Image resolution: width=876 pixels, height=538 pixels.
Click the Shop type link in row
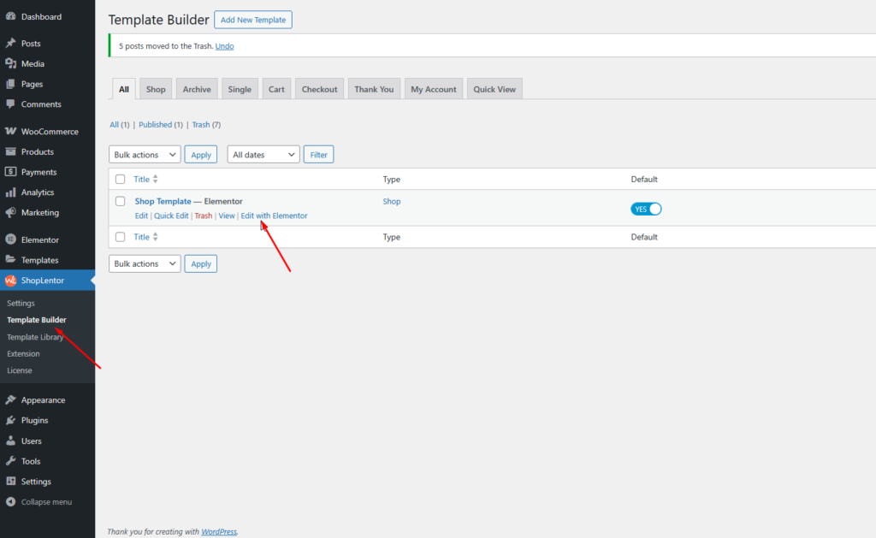coord(392,201)
